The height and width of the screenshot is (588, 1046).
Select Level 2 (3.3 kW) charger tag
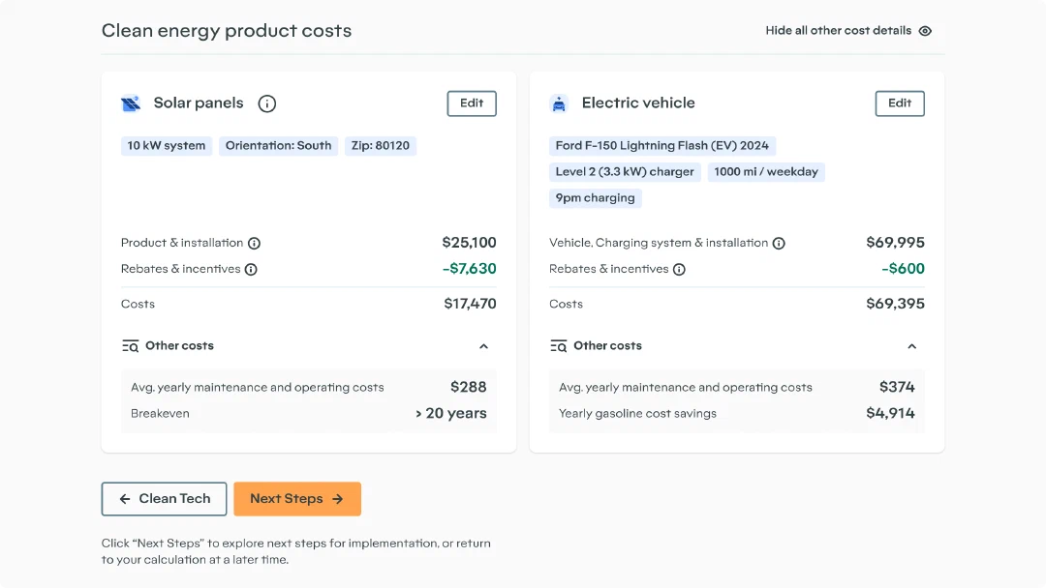tap(625, 172)
